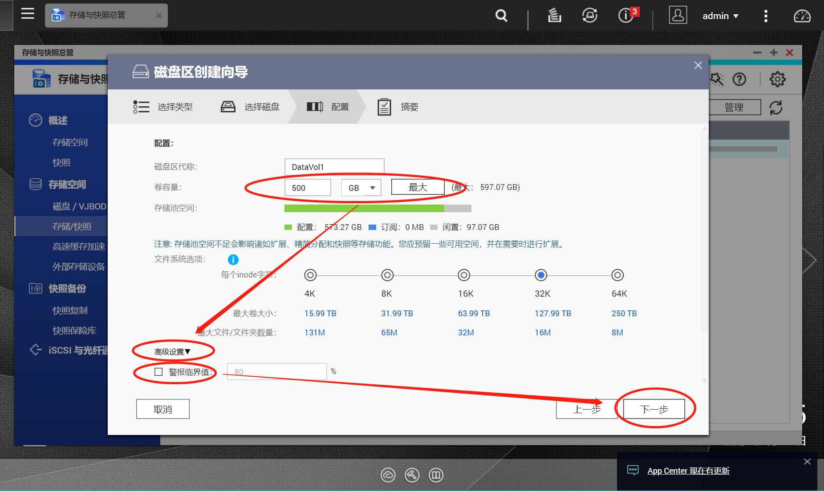824x491 pixels.
Task: Click the magic wand wizard icon in storage panel
Action: point(716,80)
